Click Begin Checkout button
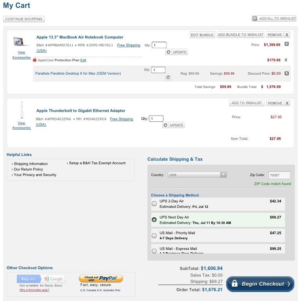The image size is (301, 301). (x=260, y=284)
